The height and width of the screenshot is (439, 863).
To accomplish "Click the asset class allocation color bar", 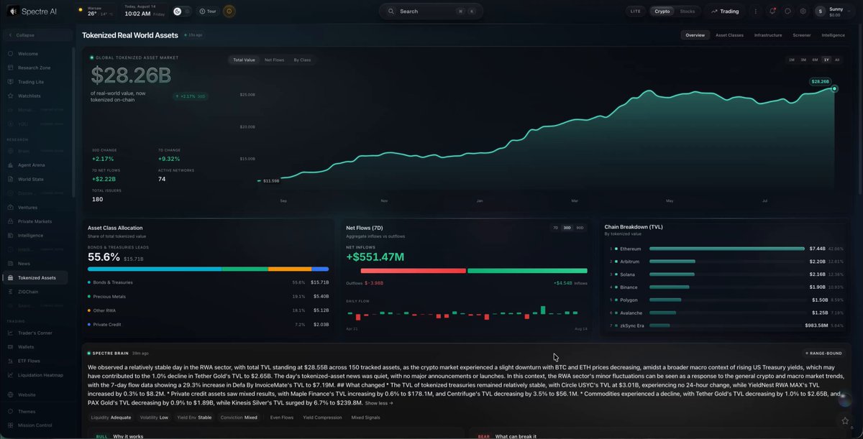I will pos(208,269).
